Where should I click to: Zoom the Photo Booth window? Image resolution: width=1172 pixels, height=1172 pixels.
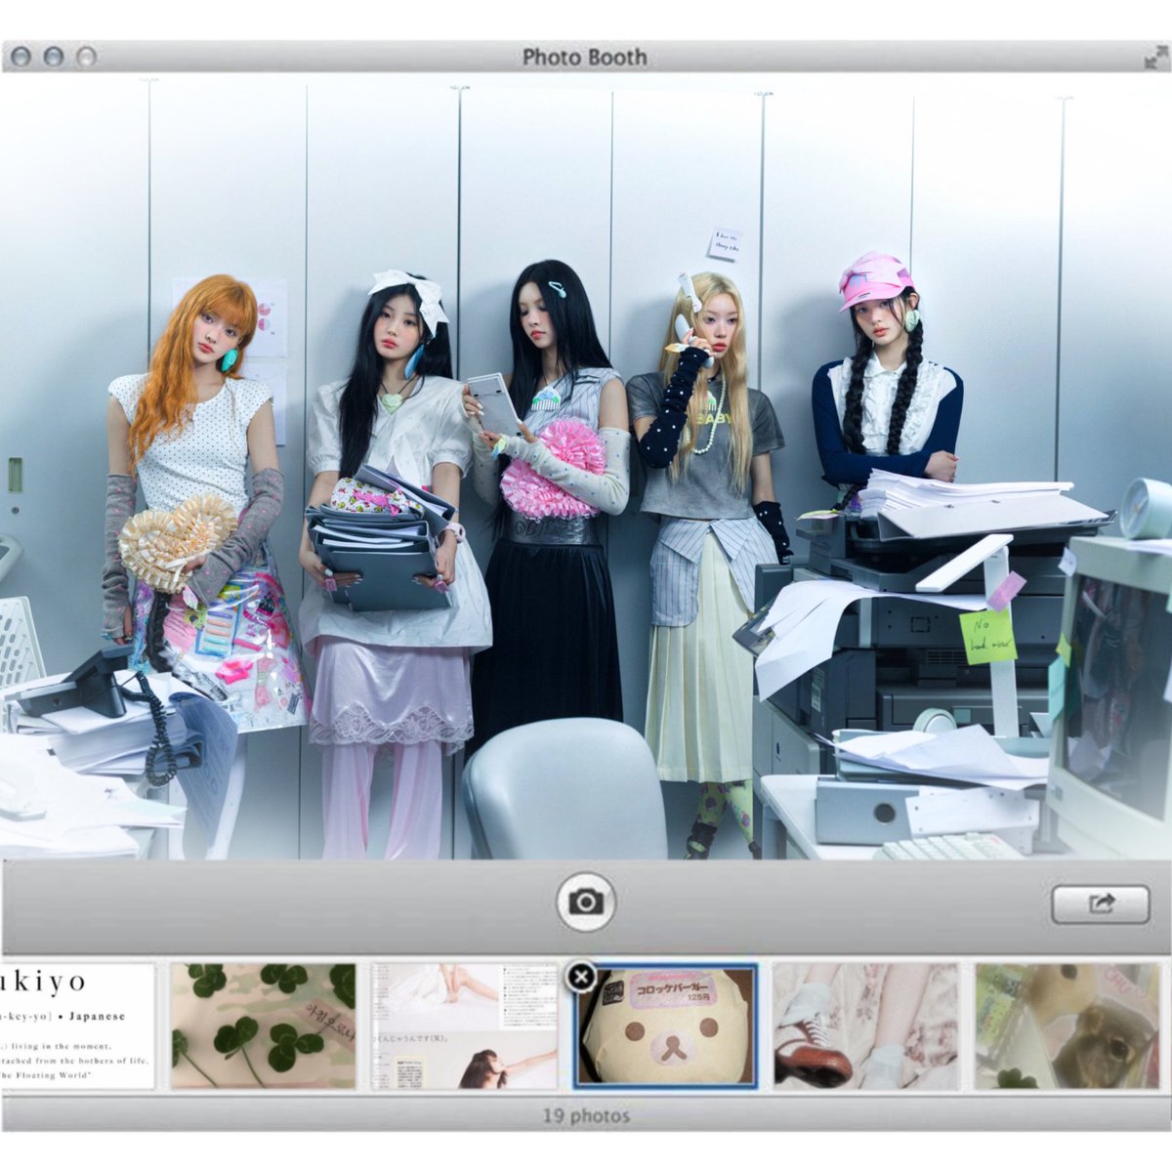(87, 57)
